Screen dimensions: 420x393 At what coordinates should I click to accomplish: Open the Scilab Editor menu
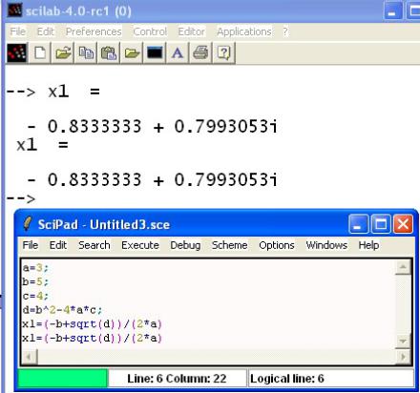tap(191, 31)
